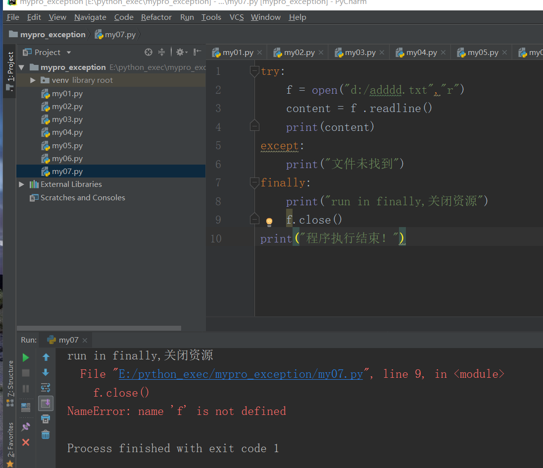Click the print icon in Run toolbar
The width and height of the screenshot is (543, 468).
[x=46, y=419]
